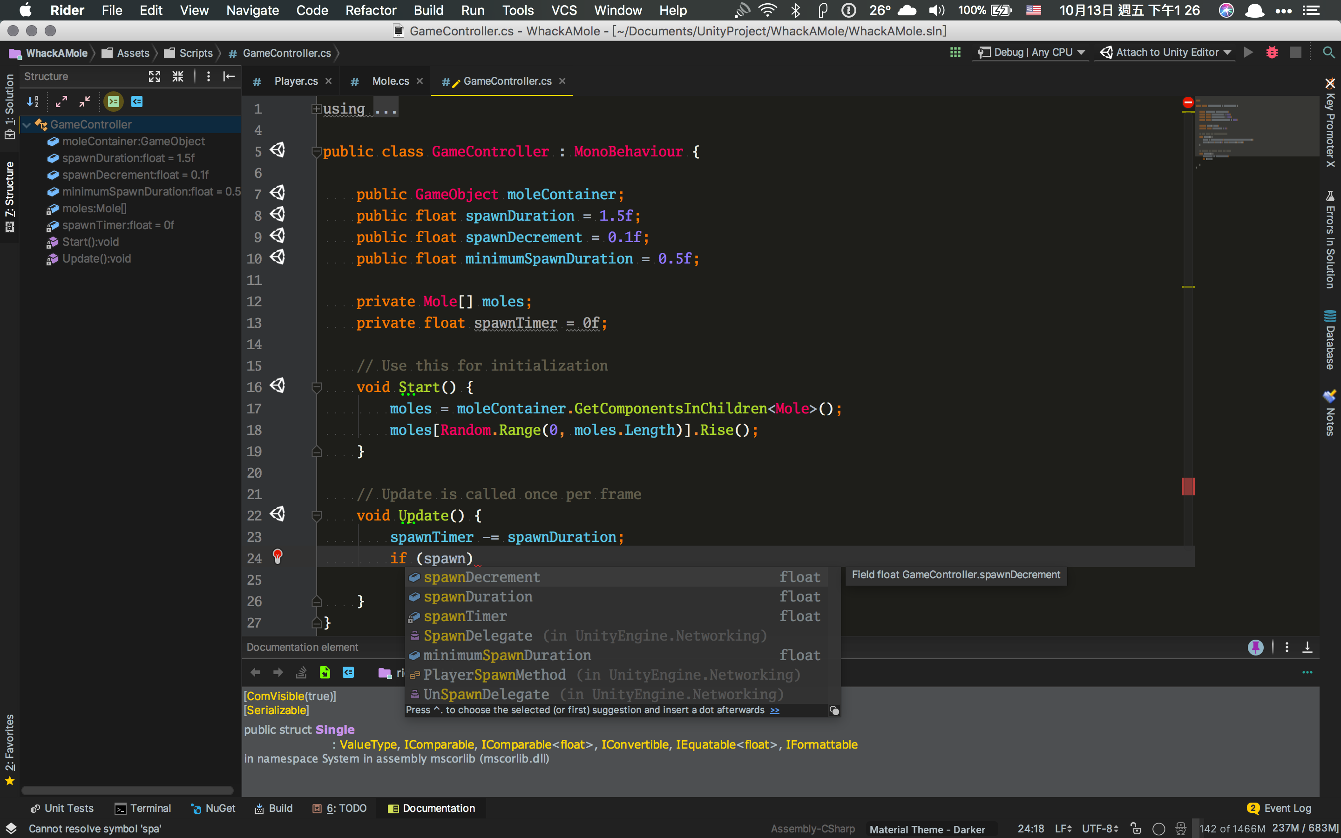This screenshot has width=1341, height=838.
Task: Click Unity event icon beside Update method
Action: (x=277, y=514)
